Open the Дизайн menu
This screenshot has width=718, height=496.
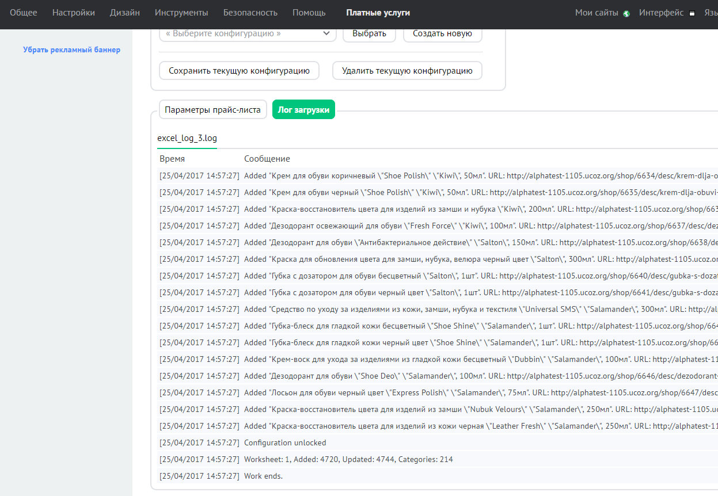coord(125,13)
